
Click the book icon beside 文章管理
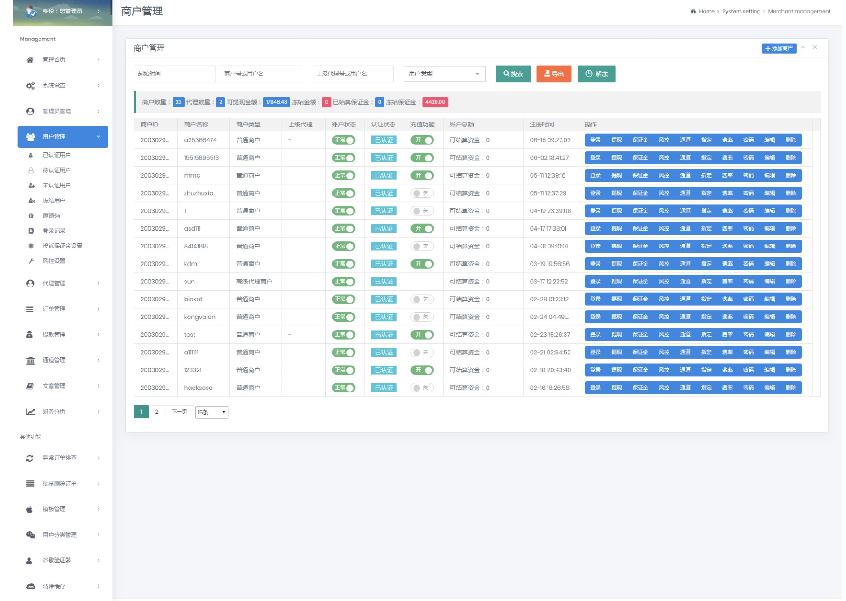coord(30,386)
